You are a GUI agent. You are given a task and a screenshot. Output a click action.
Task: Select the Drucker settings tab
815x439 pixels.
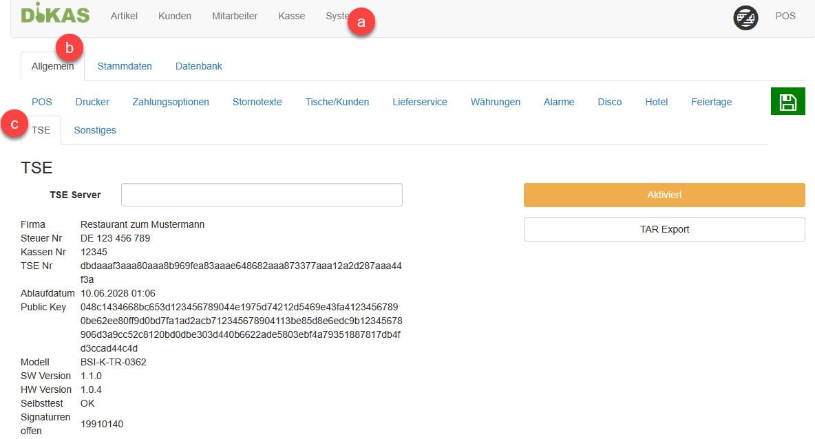point(92,102)
